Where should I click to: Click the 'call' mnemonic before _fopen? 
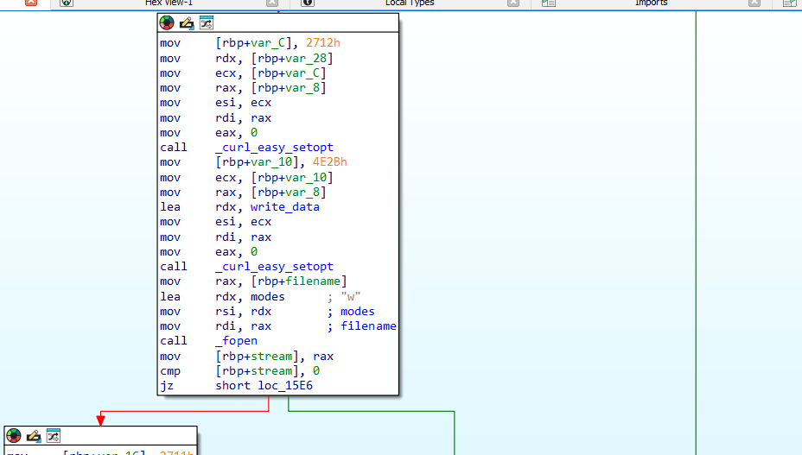pos(174,341)
